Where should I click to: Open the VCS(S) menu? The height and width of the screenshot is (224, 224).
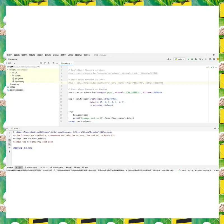point(71,55)
